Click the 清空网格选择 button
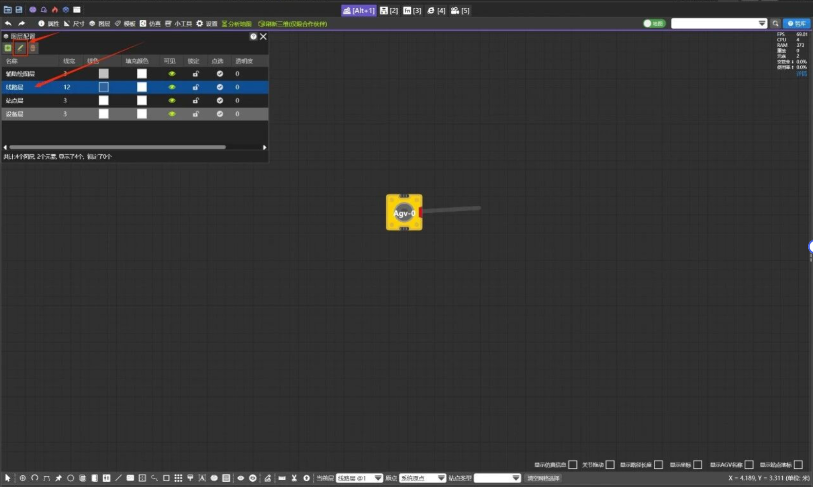This screenshot has height=487, width=813. click(543, 478)
